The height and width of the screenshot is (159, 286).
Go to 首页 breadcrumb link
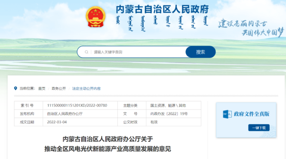click(x=42, y=89)
